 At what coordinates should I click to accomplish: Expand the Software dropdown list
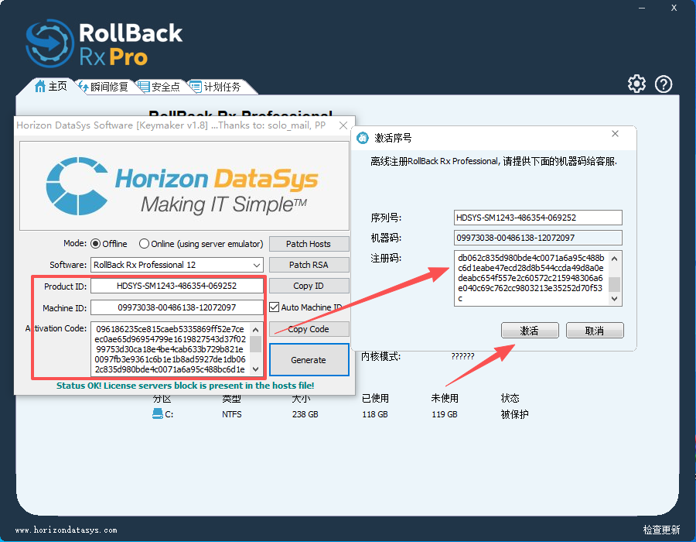coord(257,265)
